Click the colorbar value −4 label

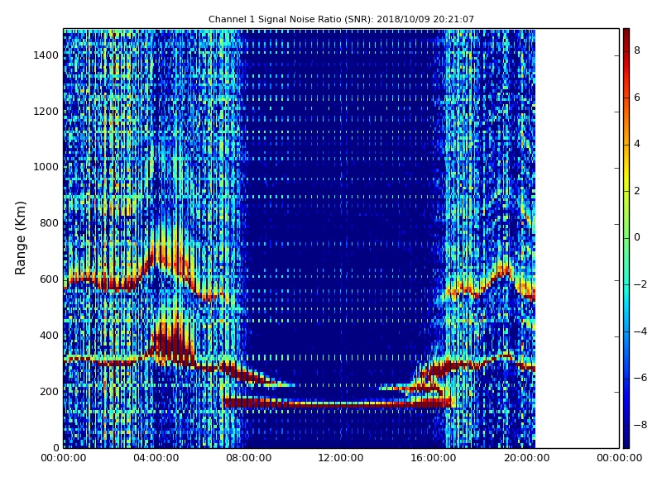(x=640, y=331)
